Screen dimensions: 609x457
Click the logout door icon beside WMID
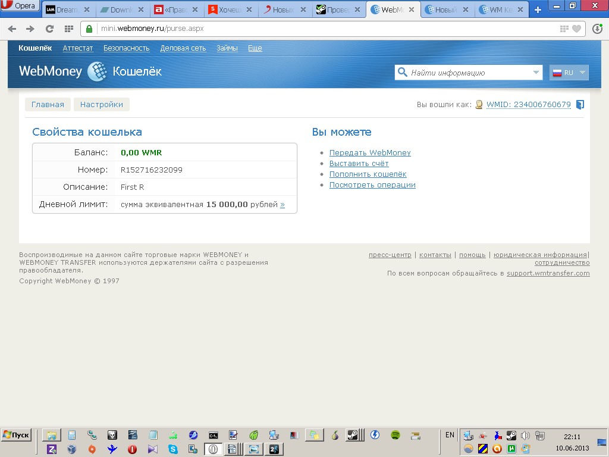pos(580,105)
